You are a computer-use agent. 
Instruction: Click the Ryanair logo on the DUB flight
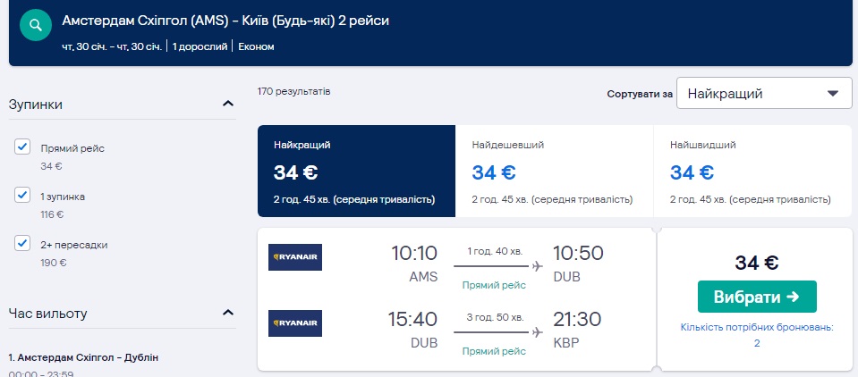pyautogui.click(x=295, y=323)
